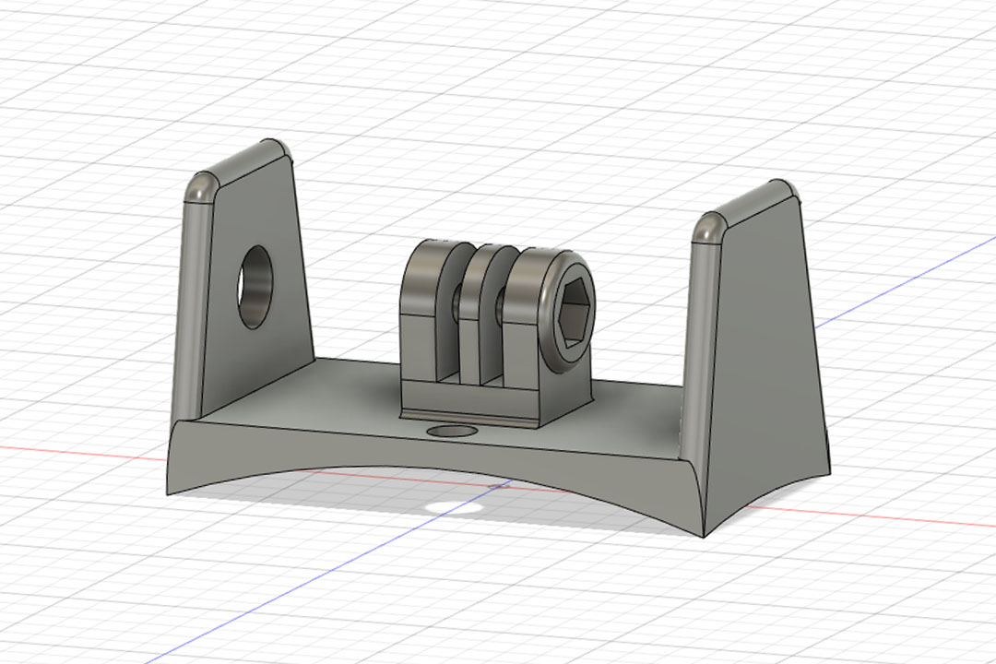
Task: Select the oval hole in the base center
Action: pos(449,430)
